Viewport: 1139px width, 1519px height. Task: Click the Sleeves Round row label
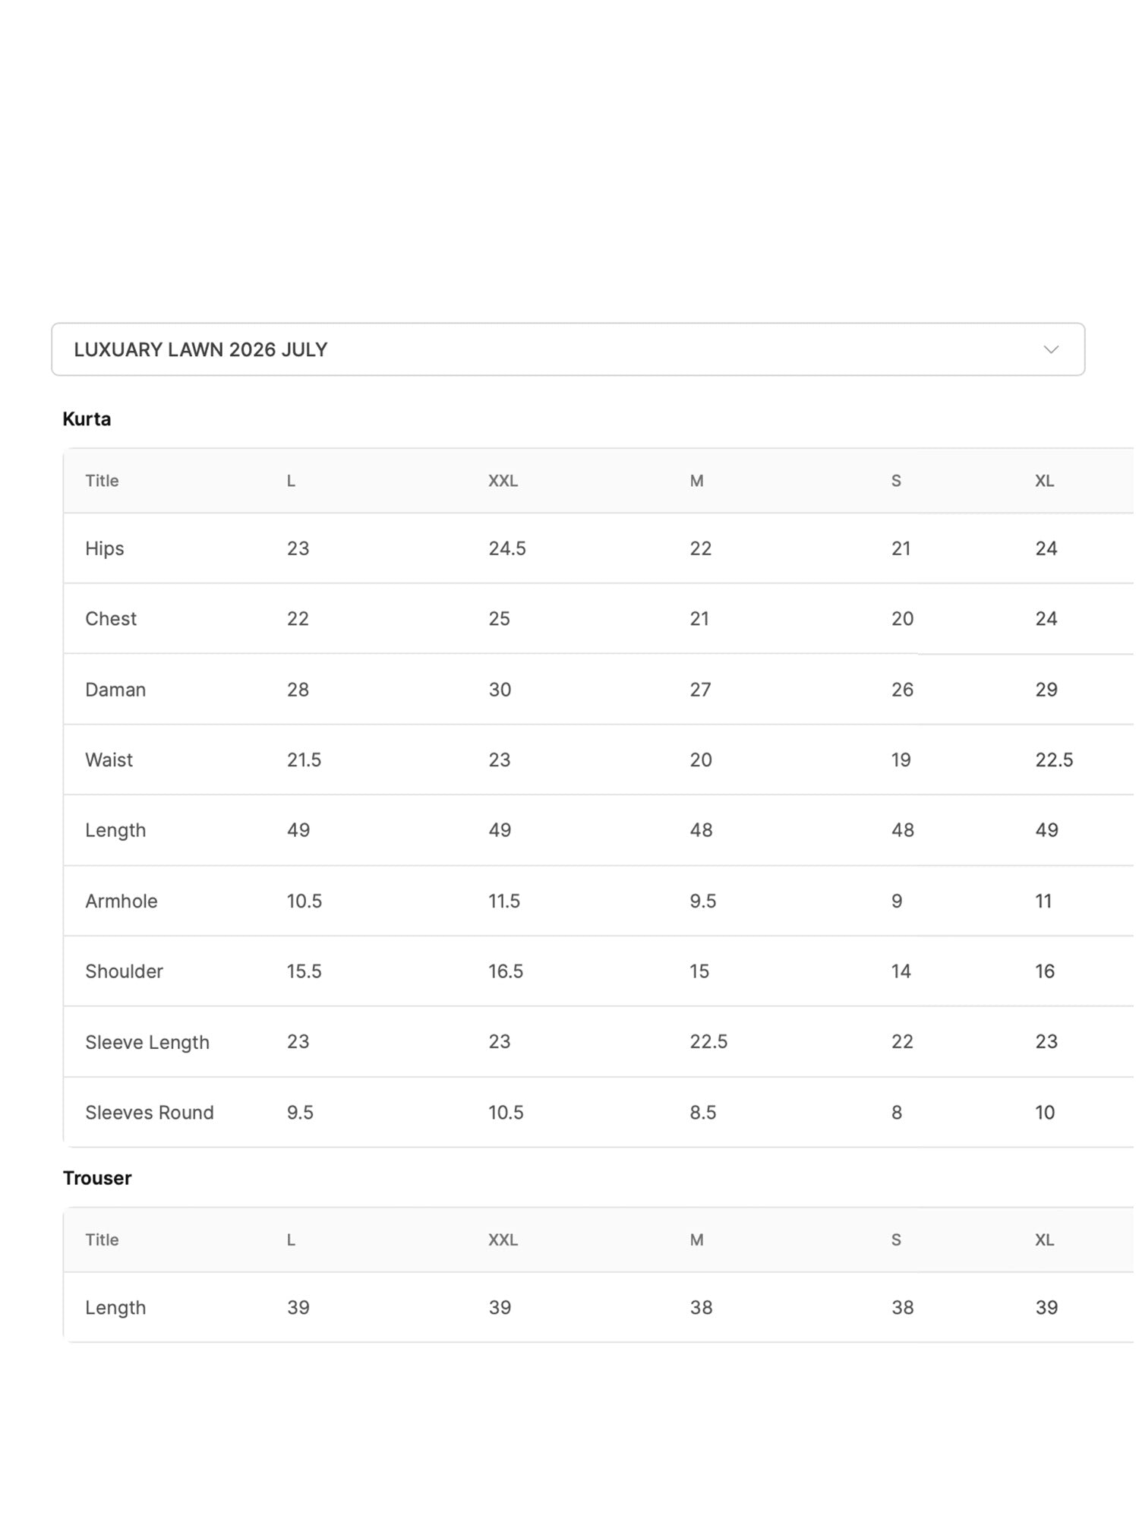(x=150, y=1113)
